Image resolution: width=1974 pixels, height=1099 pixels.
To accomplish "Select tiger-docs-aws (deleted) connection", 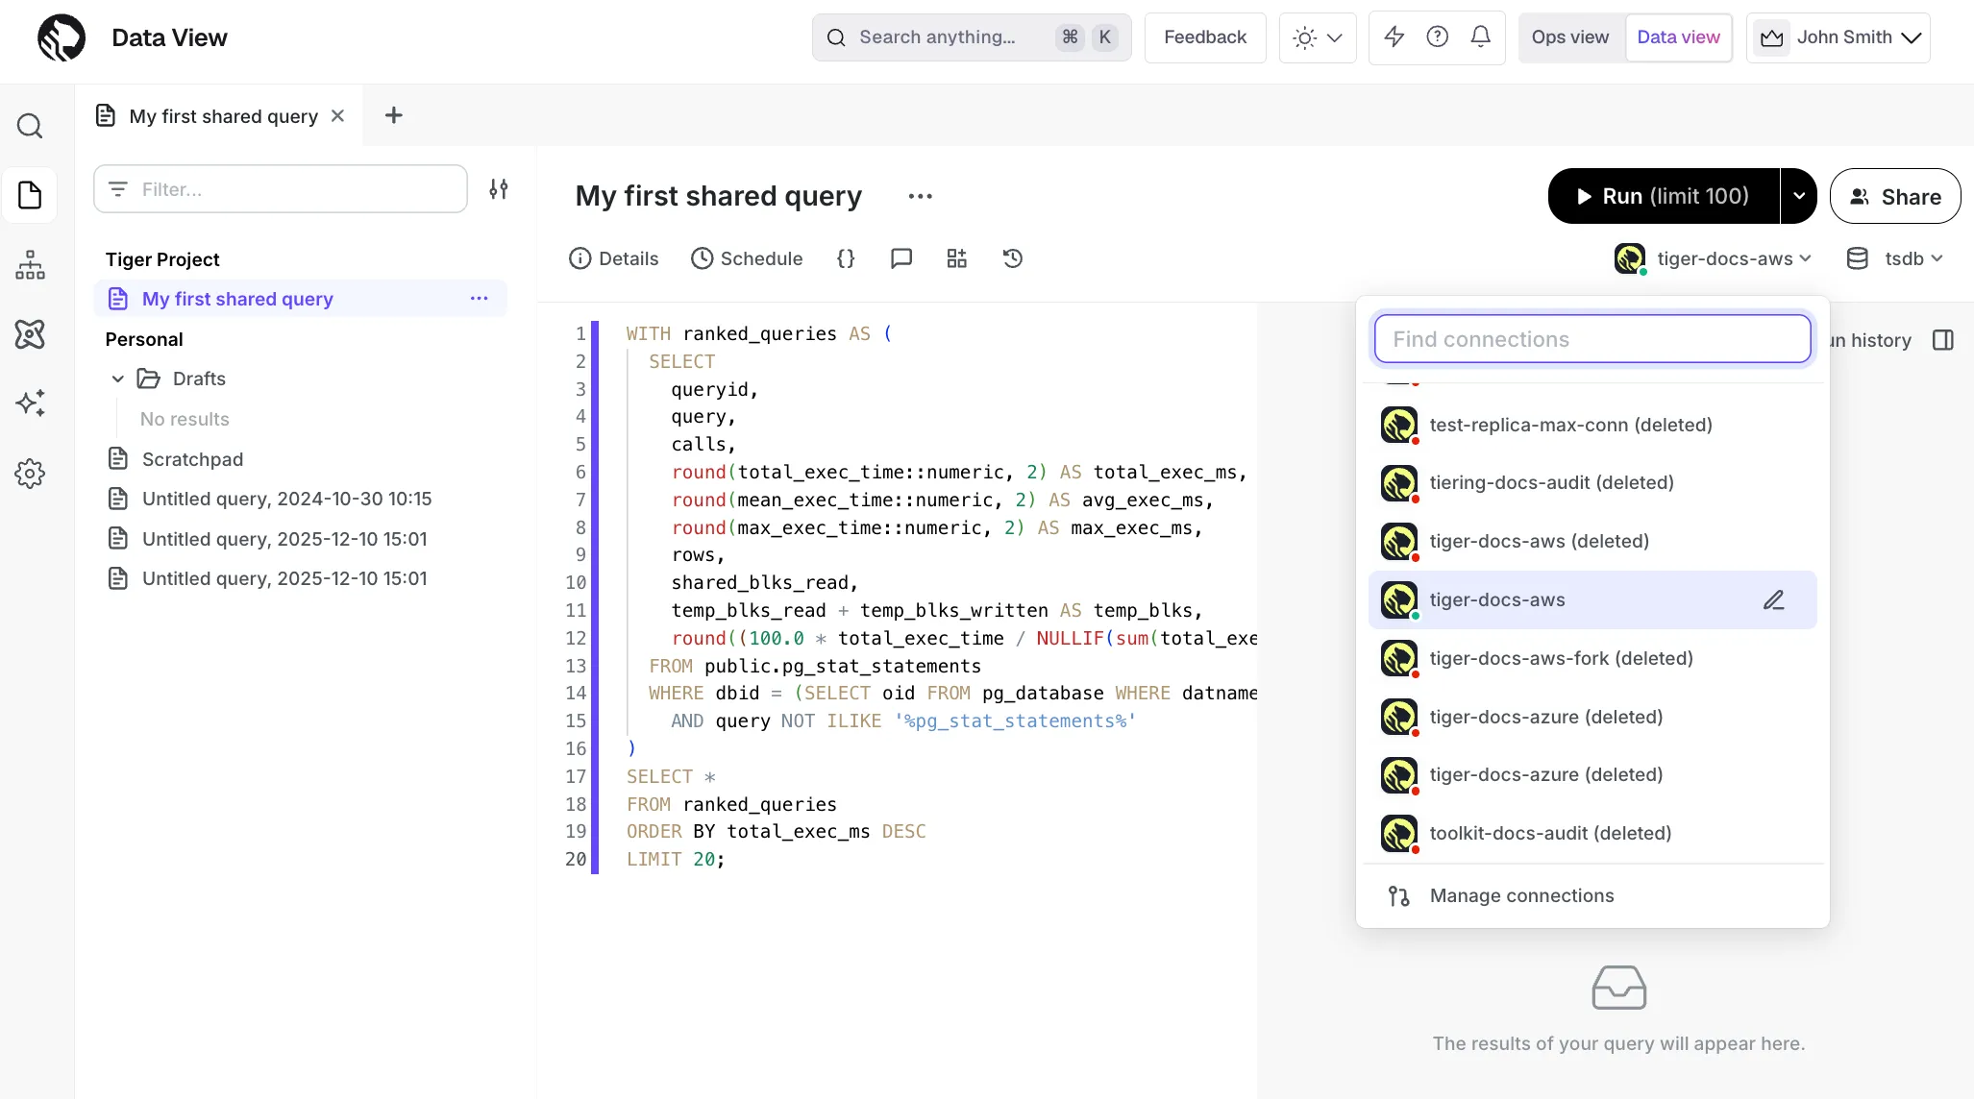I will click(1592, 542).
